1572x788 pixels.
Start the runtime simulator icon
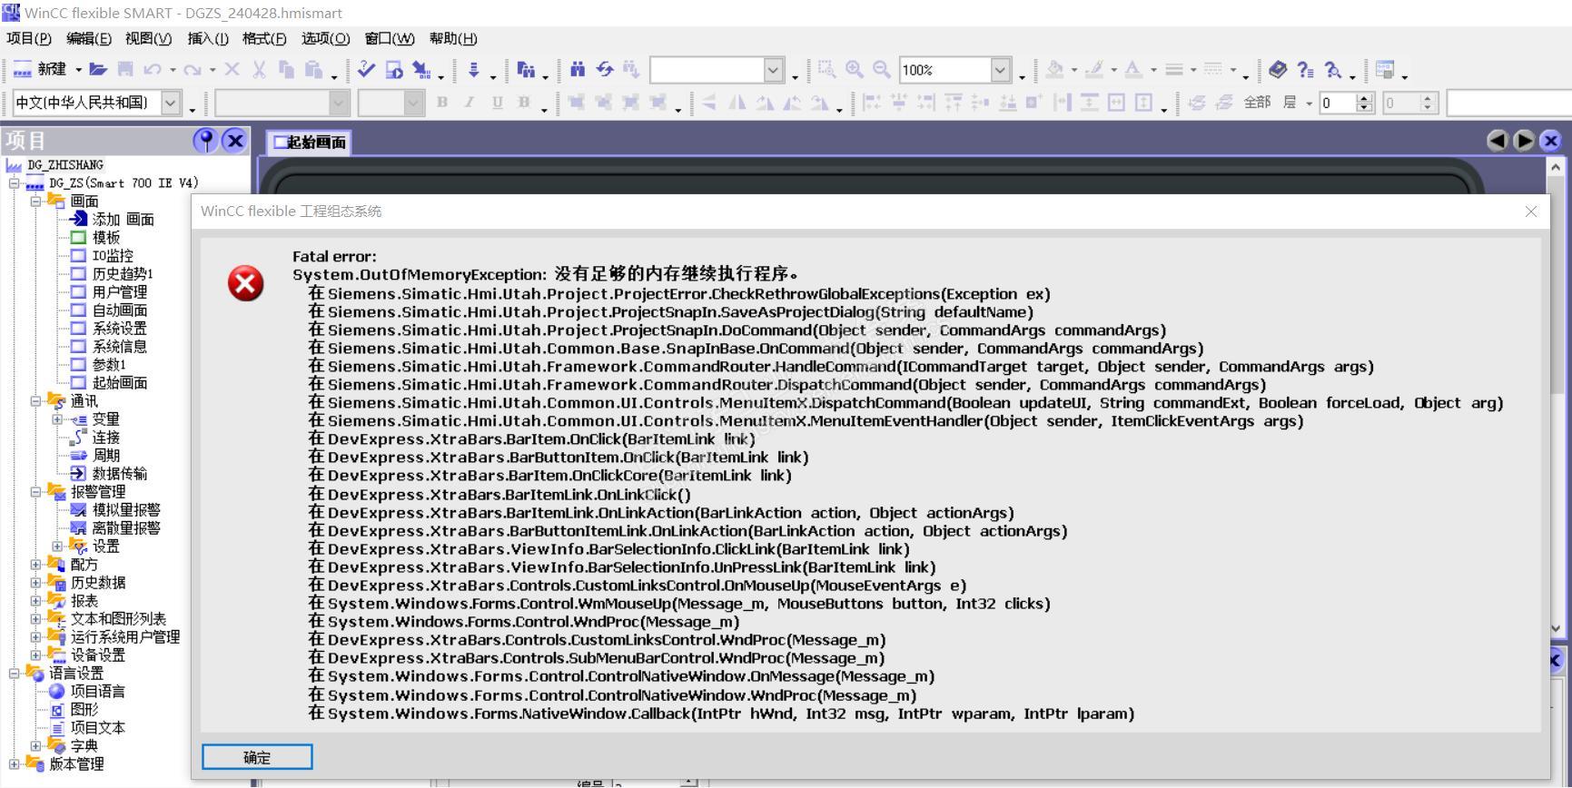click(x=394, y=70)
